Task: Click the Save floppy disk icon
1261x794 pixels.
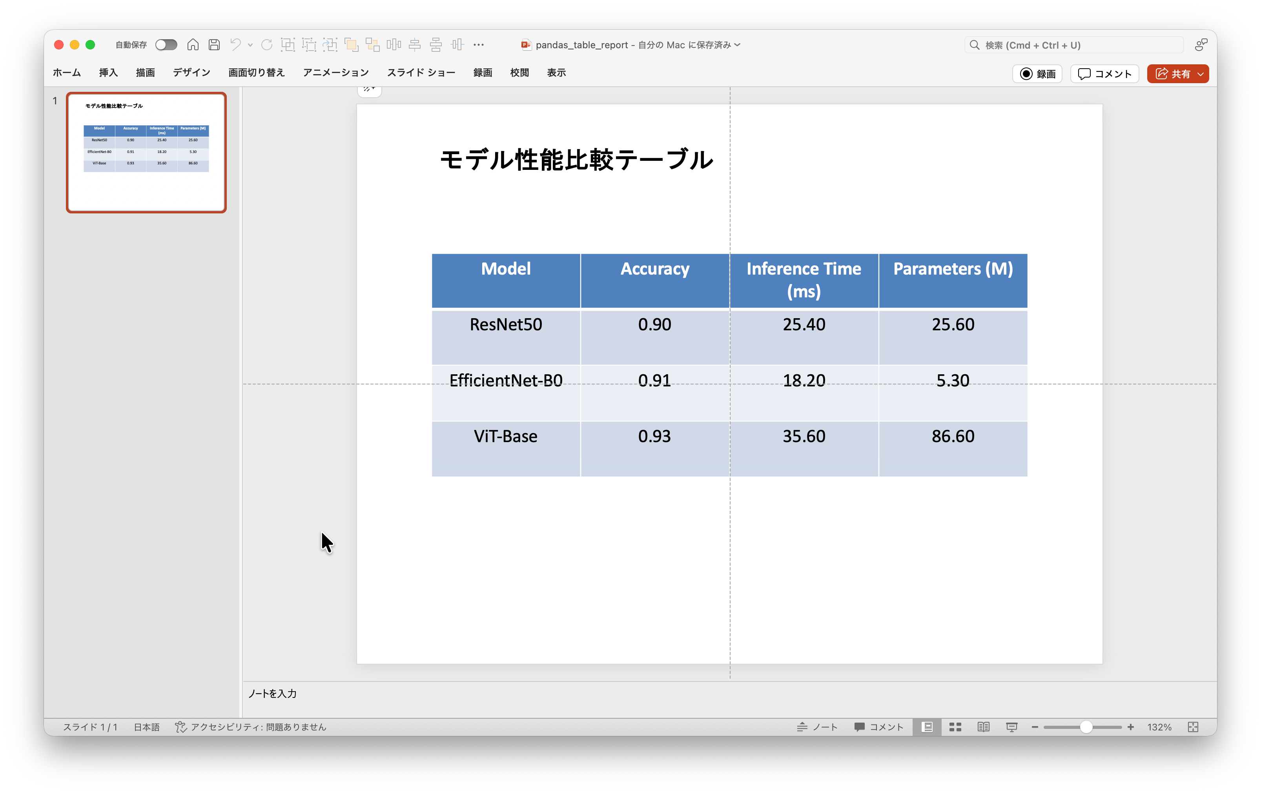Action: (214, 45)
